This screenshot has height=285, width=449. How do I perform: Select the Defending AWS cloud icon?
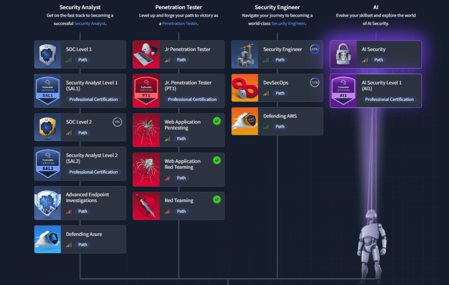point(245,121)
